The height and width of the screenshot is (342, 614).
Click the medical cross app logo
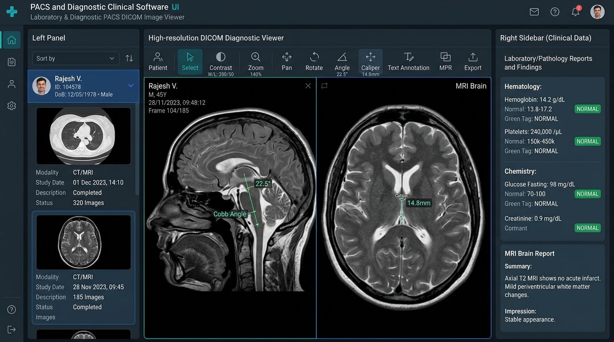point(12,12)
